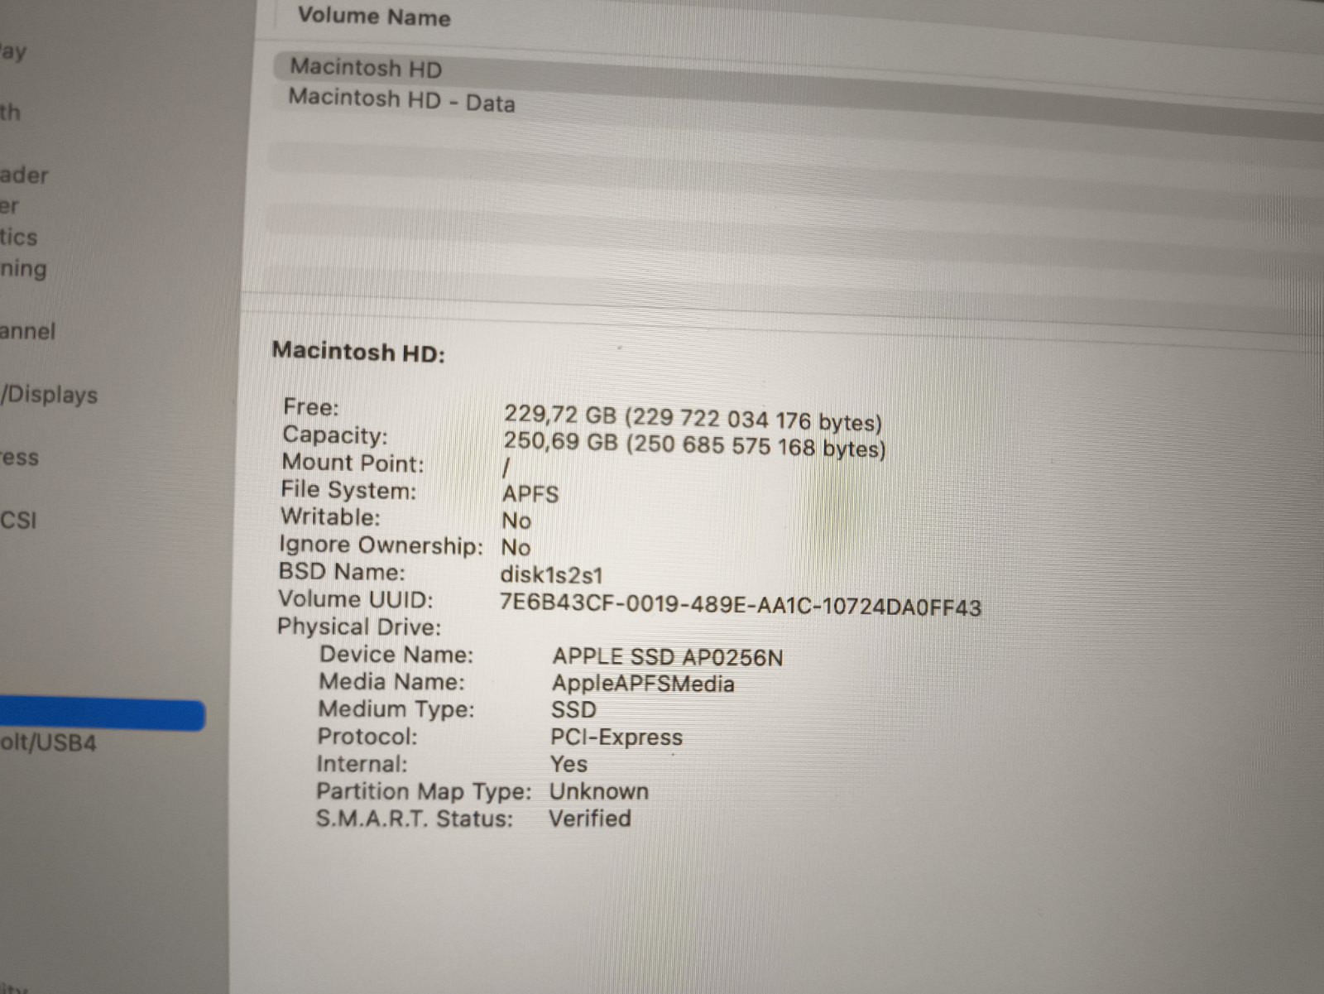Select the NVMExpress sidebar entry

tap(20, 458)
